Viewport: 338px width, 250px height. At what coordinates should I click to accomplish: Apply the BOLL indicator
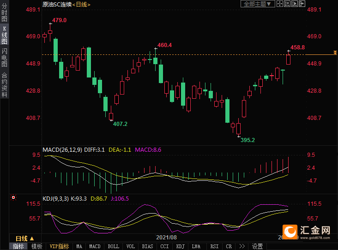114,246
